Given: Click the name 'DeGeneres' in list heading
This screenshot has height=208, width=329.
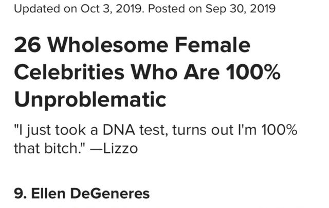Looking at the screenshot, I should (110, 193).
